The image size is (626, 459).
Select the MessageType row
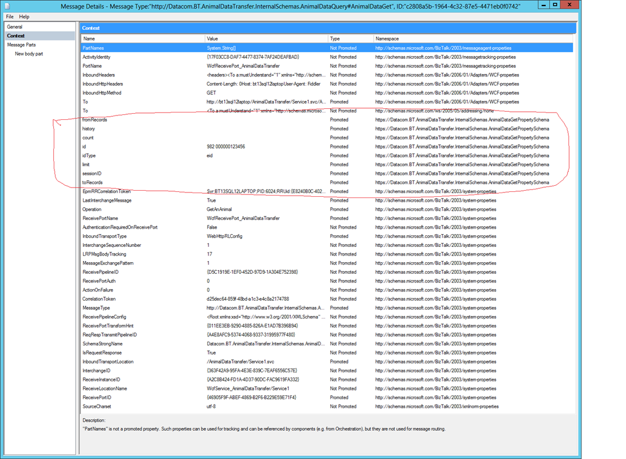[x=327, y=307]
